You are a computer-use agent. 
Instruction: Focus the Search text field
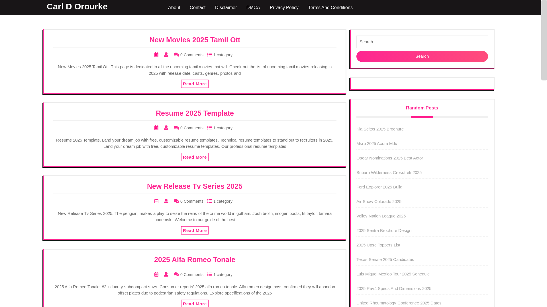pos(422,42)
